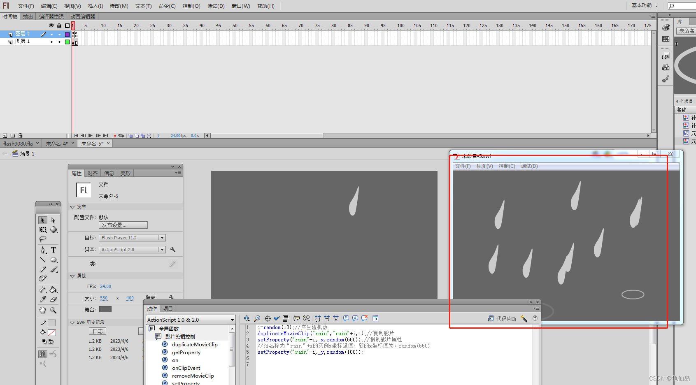Screen dimensions: 696x385
Task: Toggle loop playback button in timeline
Action: [121, 135]
